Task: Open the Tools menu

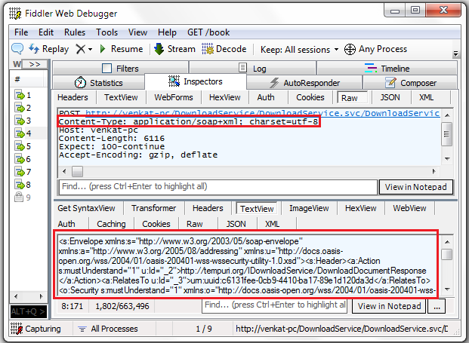Action: tap(106, 32)
